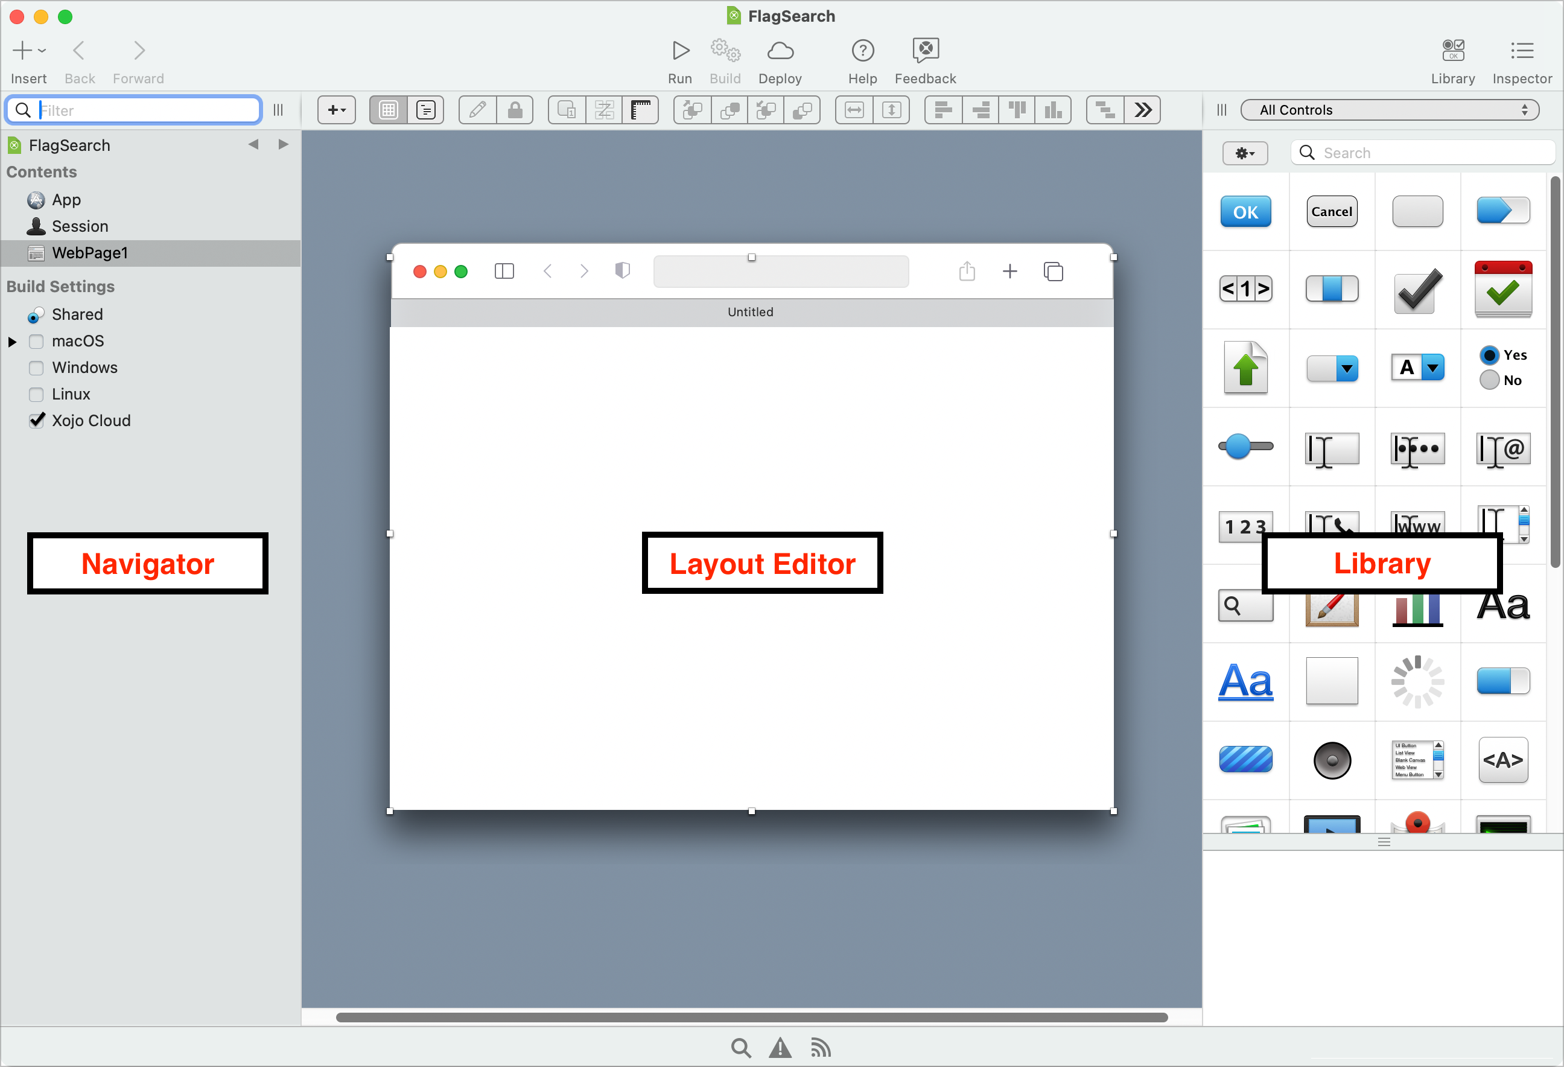Viewport: 1564px width, 1067px height.
Task: Click the horizontal scrollbar under the layout
Action: 751,1017
